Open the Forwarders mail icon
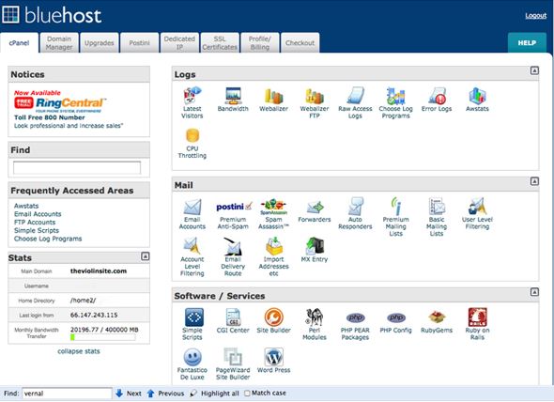This screenshot has width=554, height=402. point(315,208)
